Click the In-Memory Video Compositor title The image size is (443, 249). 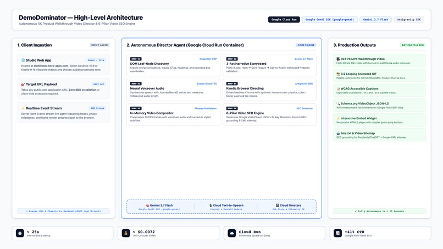pos(152,113)
